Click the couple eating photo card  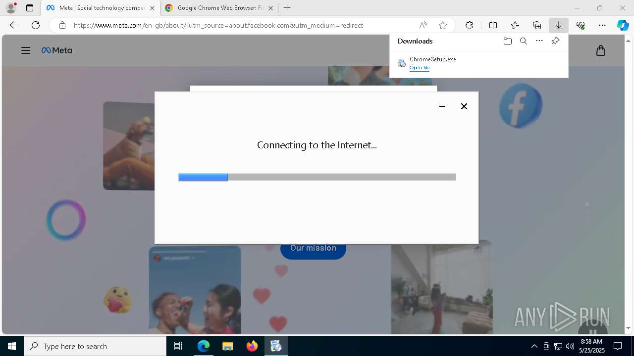195,290
